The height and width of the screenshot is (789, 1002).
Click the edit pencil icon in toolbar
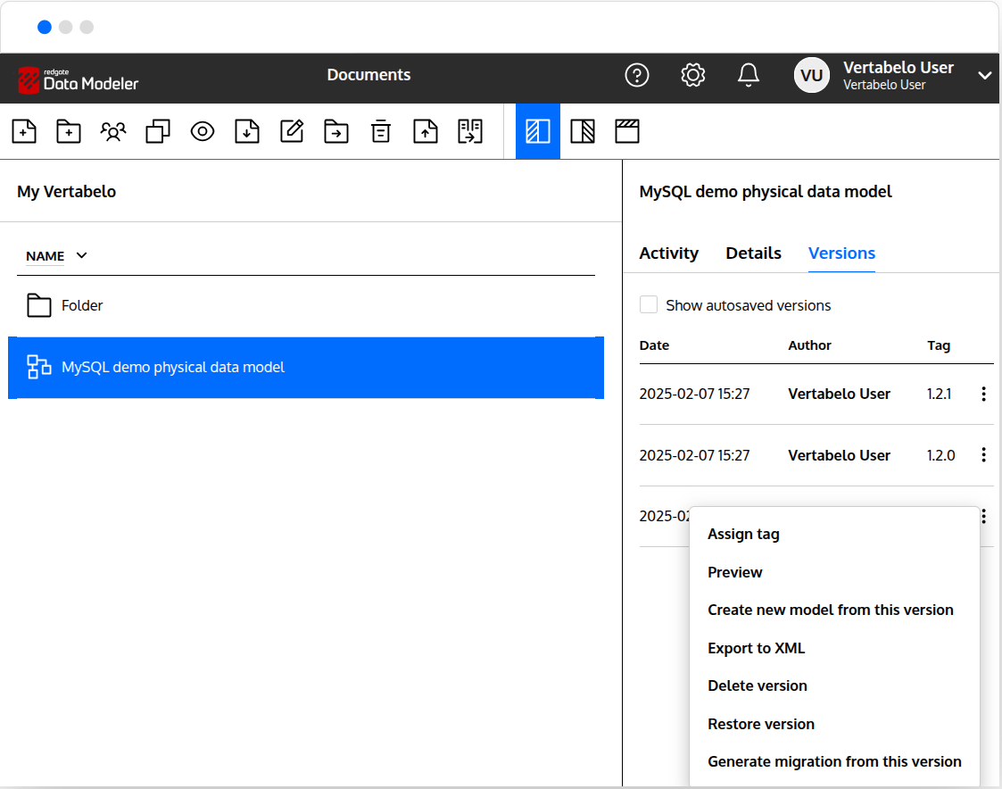pos(292,132)
